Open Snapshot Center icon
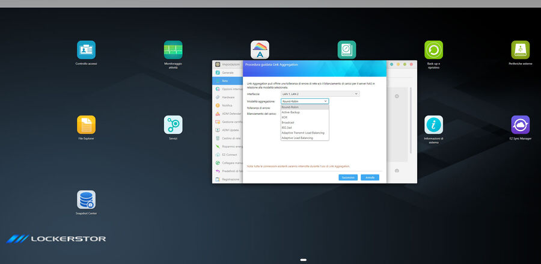Image resolution: width=541 pixels, height=264 pixels. click(x=86, y=200)
